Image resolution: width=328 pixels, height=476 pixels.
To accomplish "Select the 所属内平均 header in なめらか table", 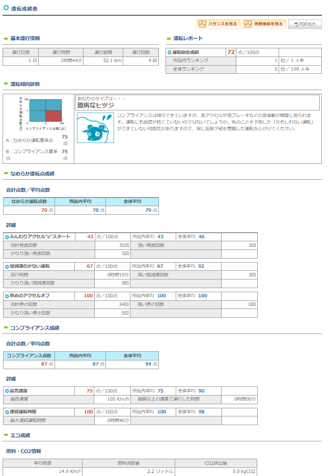I will pos(80,202).
